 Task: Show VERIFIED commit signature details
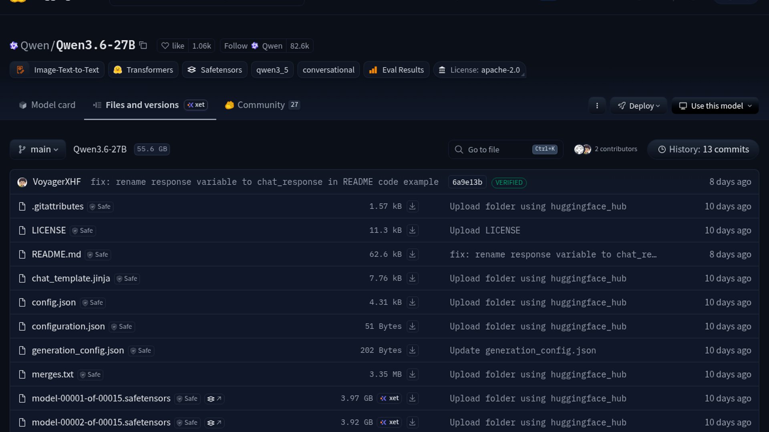pos(509,182)
